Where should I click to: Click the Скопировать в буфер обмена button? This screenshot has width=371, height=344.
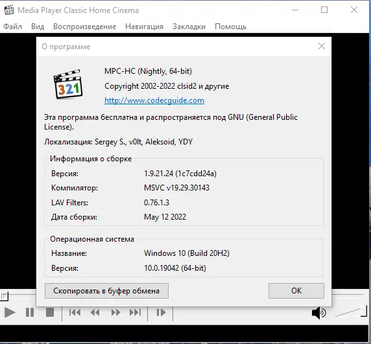(x=106, y=291)
